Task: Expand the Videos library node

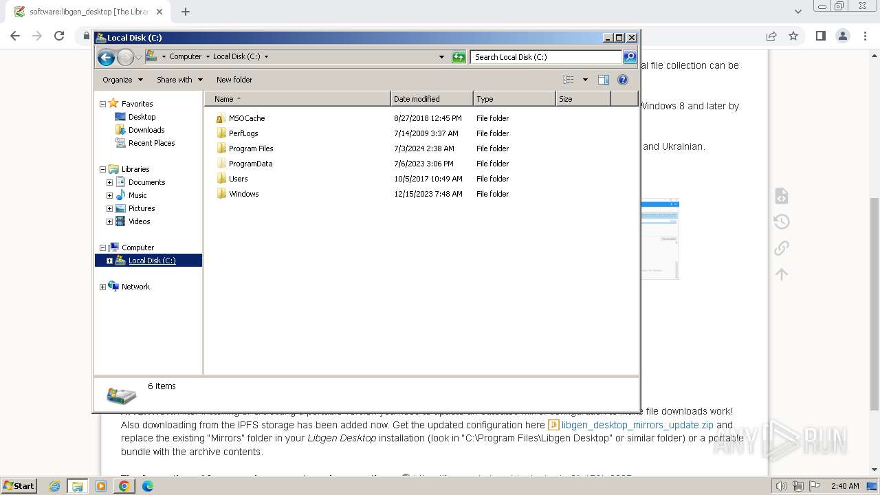Action: tap(109, 221)
